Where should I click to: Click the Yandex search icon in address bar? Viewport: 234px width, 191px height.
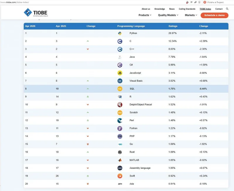205,2
